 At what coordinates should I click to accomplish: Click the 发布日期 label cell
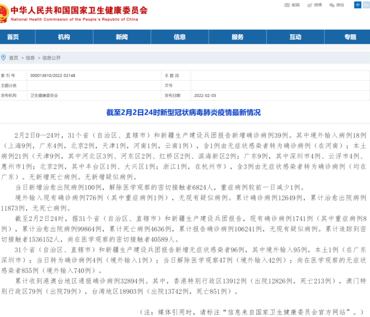(x=176, y=96)
